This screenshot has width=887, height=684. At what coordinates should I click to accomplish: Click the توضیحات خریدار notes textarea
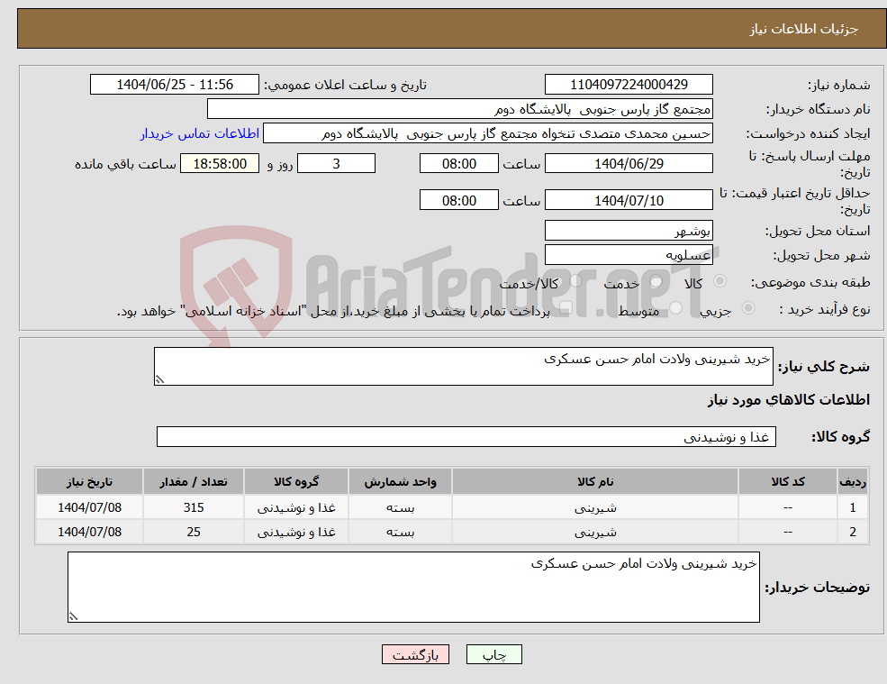(413, 588)
